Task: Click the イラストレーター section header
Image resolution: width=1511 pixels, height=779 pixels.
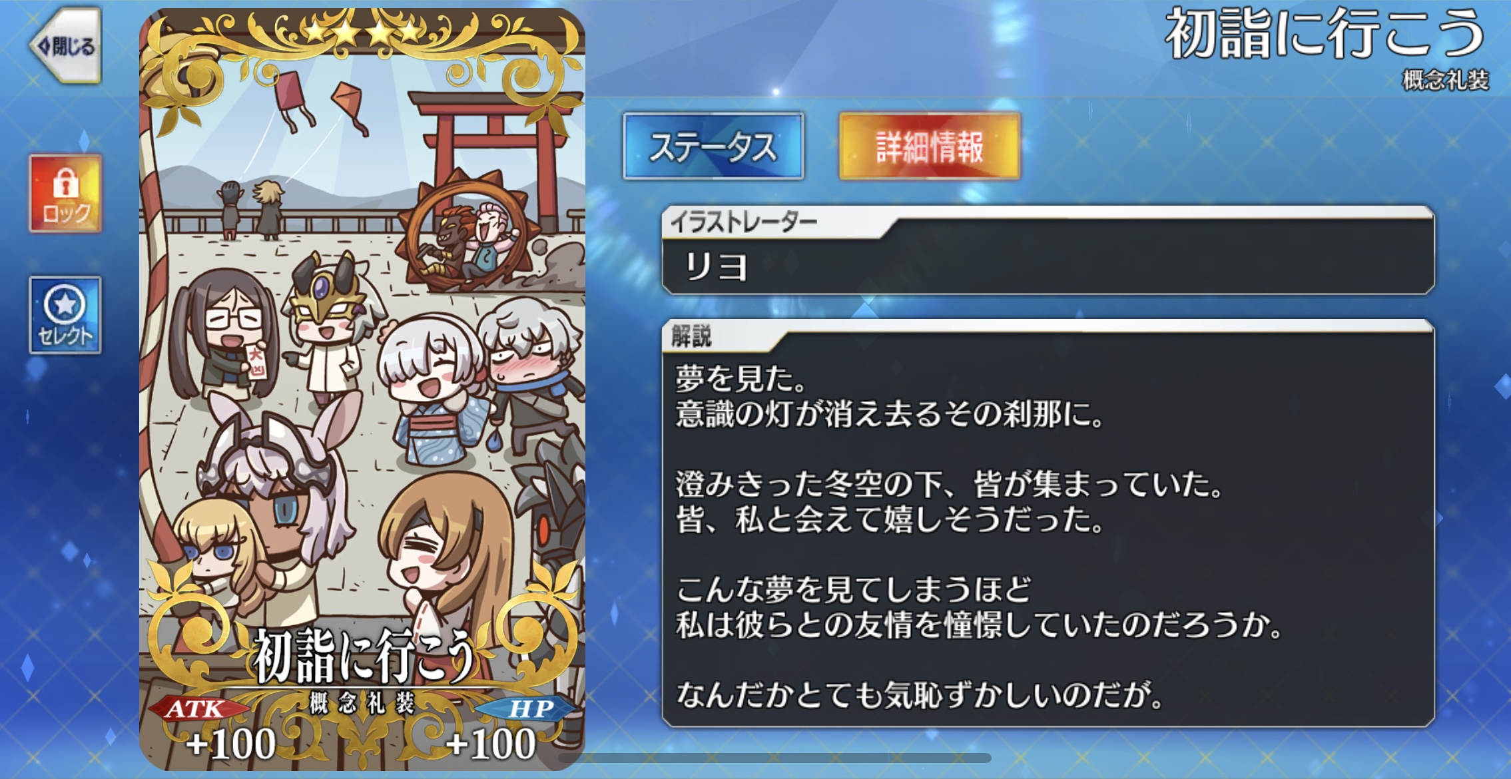Action: coord(744,222)
